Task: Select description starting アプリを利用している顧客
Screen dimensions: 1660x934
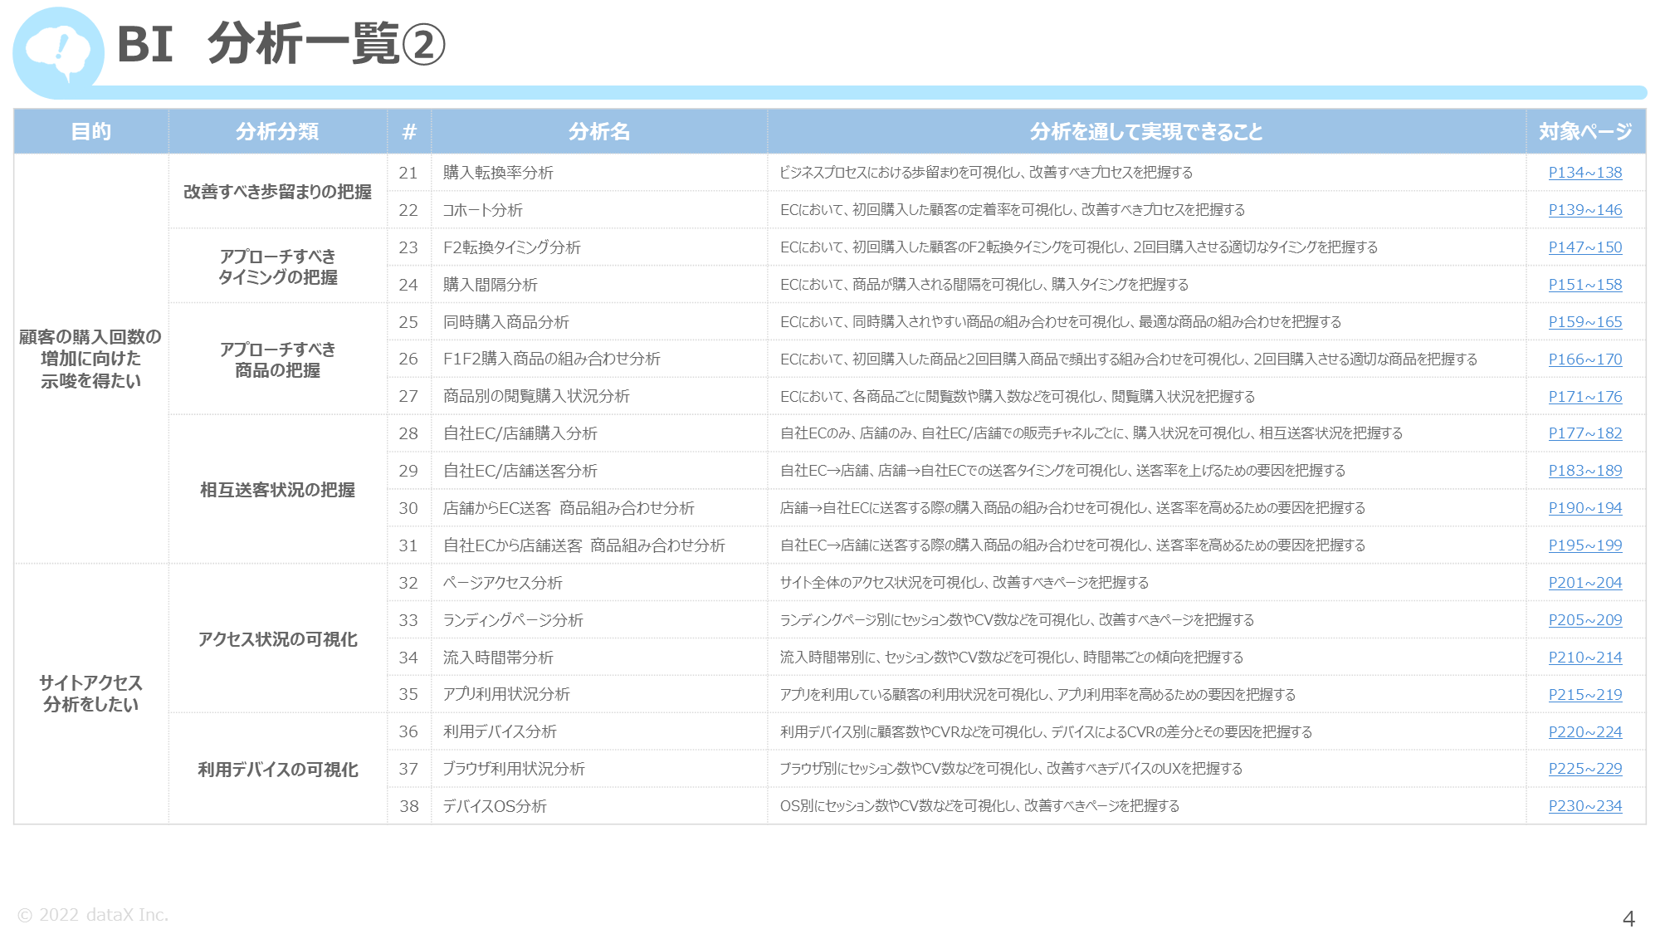Action: [x=1037, y=695]
